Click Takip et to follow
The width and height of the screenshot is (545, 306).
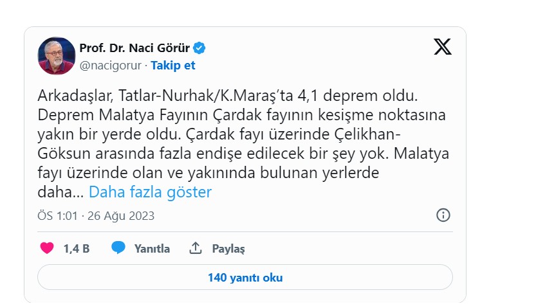(173, 66)
